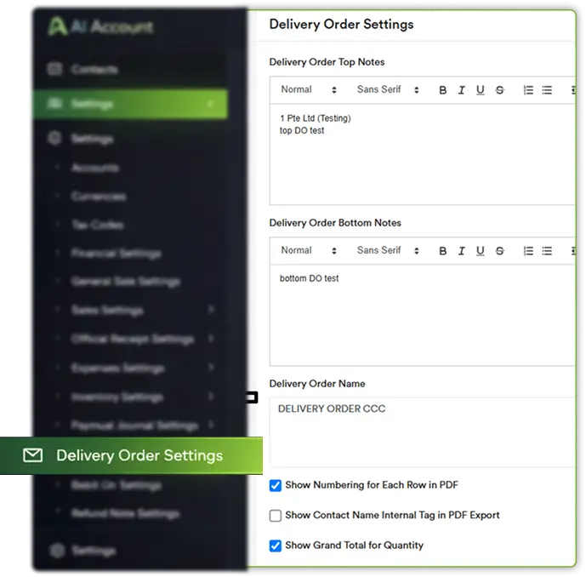Screen dimensions: 586x577
Task: Click inside Delivery Order Bottom Notes editor
Action: (423, 315)
